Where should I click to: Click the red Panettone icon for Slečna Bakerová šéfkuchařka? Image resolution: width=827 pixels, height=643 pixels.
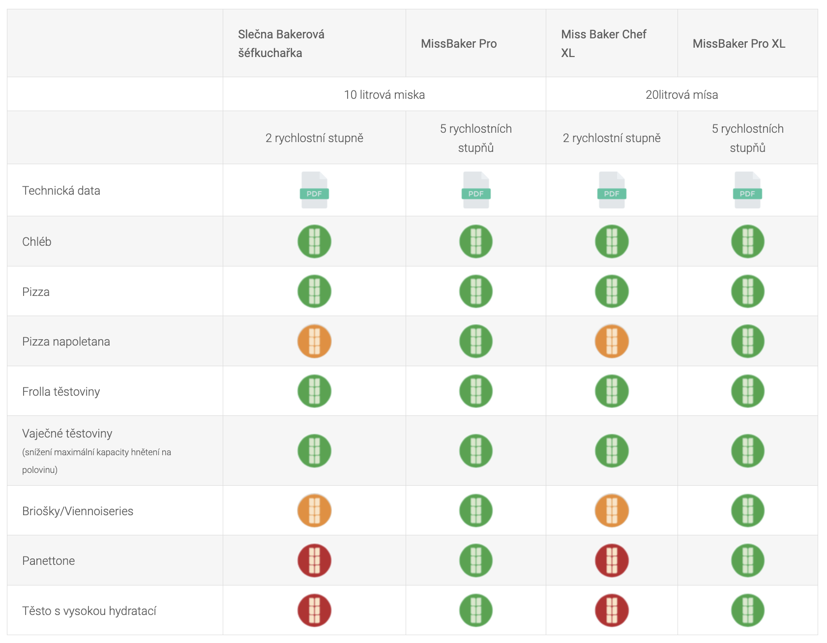tap(314, 560)
